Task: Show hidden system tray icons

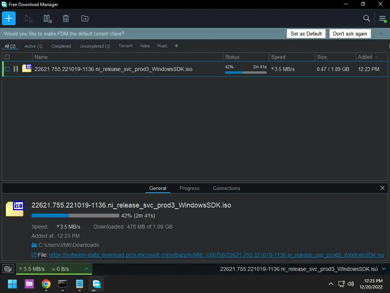Action: pos(331,284)
